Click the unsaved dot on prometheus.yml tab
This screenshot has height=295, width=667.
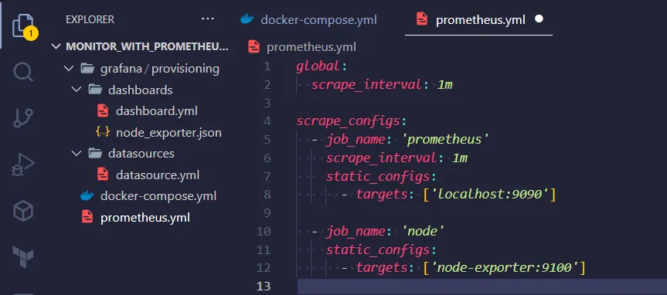click(x=539, y=19)
